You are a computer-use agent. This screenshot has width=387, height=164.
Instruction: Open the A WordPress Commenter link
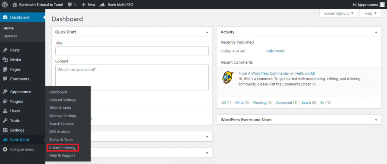click(269, 74)
